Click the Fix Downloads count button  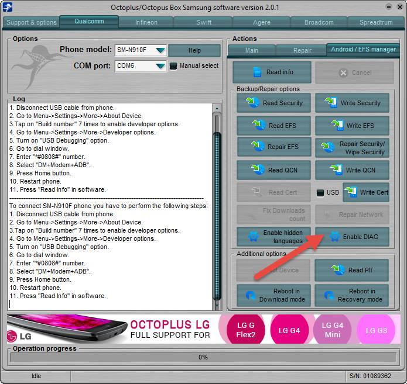(x=273, y=215)
